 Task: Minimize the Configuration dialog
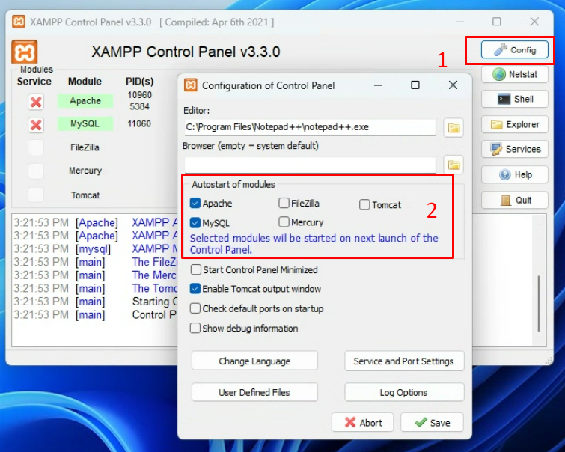[x=378, y=85]
